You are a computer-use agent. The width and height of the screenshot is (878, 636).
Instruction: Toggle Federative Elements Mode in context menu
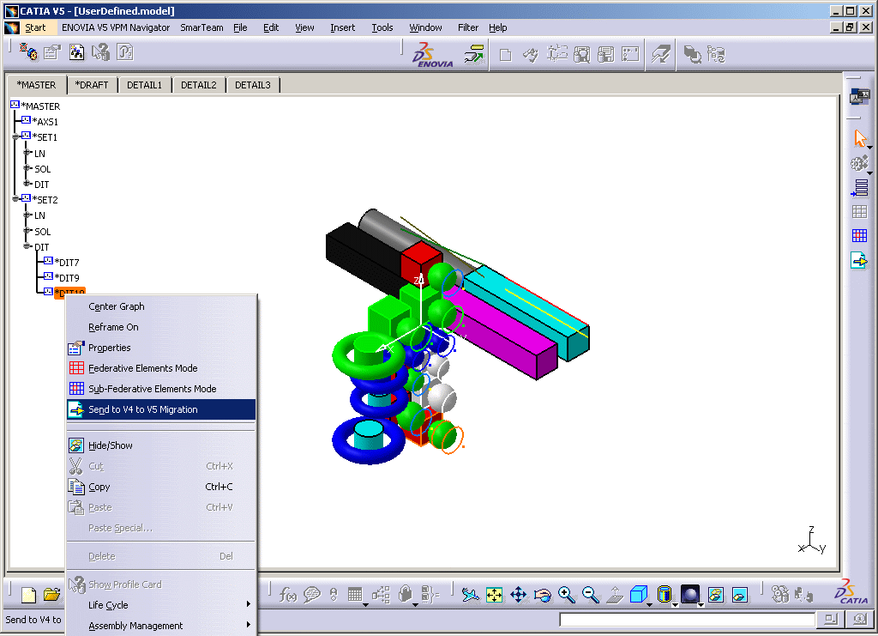point(142,368)
